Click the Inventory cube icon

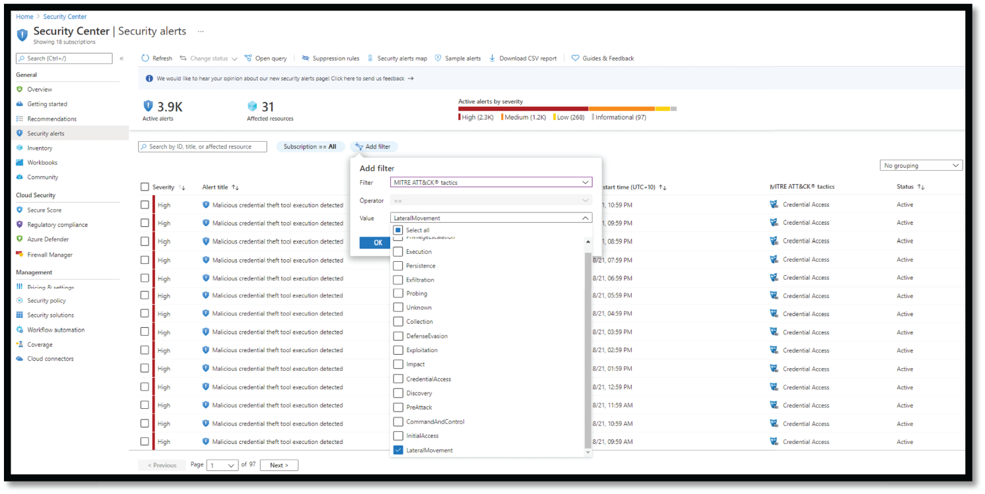point(20,148)
